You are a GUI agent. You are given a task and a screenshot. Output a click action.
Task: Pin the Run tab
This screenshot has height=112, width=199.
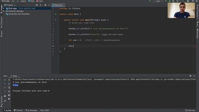click(x=5, y=101)
